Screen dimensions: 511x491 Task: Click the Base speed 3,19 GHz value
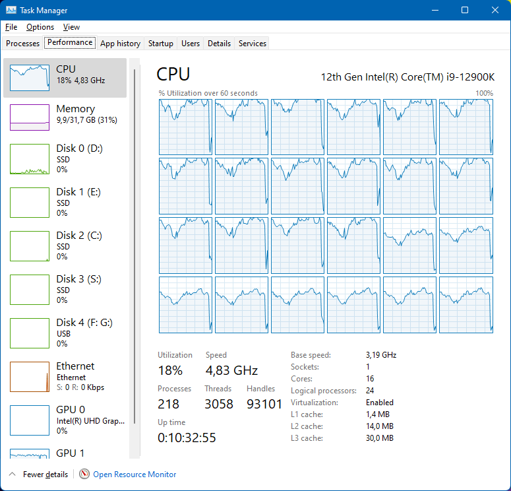click(381, 355)
